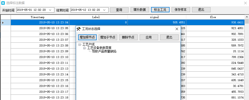The image size is (249, 100).
Task: Click timestamp 2019-05-10 13:23:06
Action: click(54, 34)
